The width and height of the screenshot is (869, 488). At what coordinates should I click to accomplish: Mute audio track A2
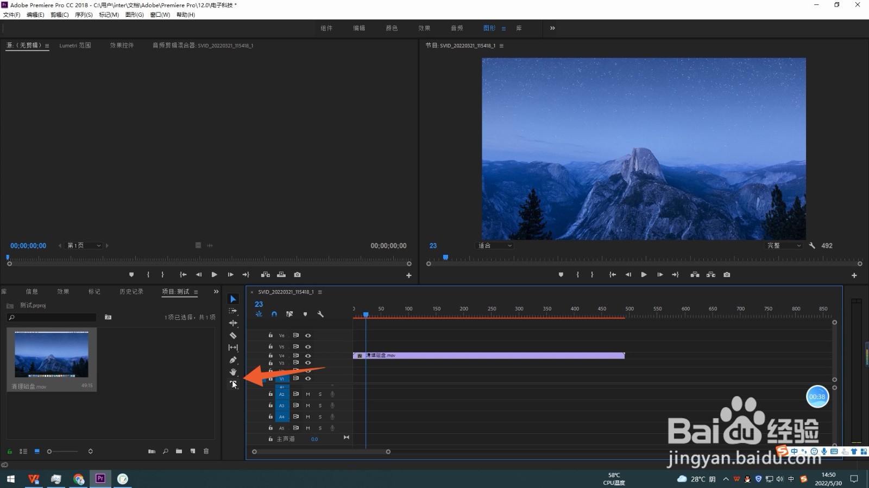click(308, 394)
